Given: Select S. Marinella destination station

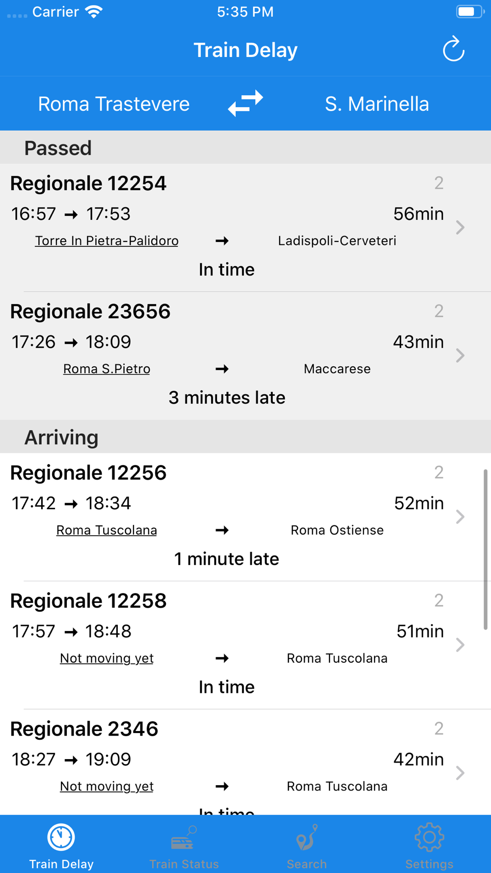Looking at the screenshot, I should coord(377,104).
